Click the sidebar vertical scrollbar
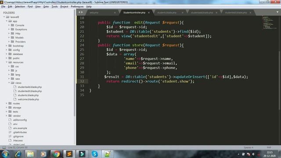281x158 pixels. click(x=75, y=63)
